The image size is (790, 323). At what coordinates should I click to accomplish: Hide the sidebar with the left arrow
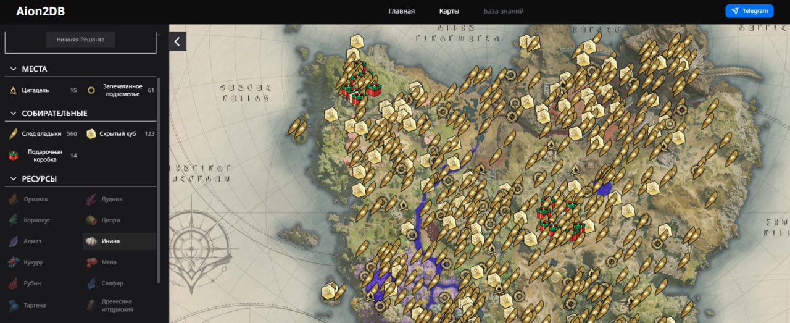click(178, 41)
